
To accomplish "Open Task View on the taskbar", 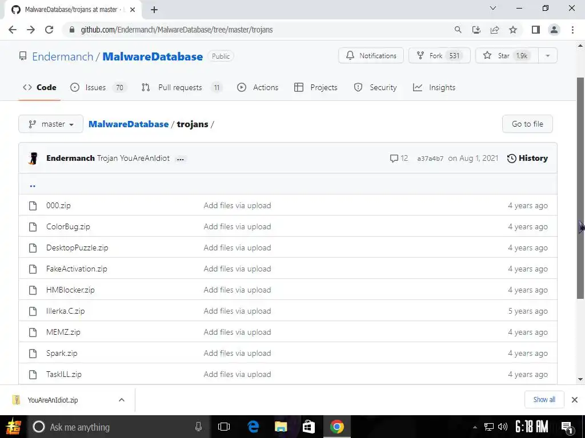I will [224, 427].
